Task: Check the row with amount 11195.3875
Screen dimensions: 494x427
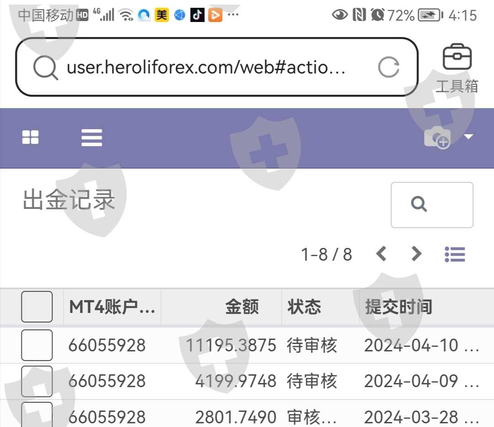Action: (x=37, y=345)
